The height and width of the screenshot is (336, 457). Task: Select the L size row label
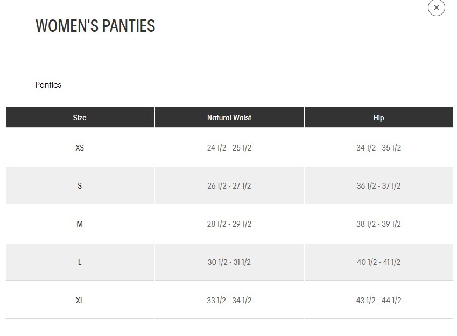pos(80,262)
